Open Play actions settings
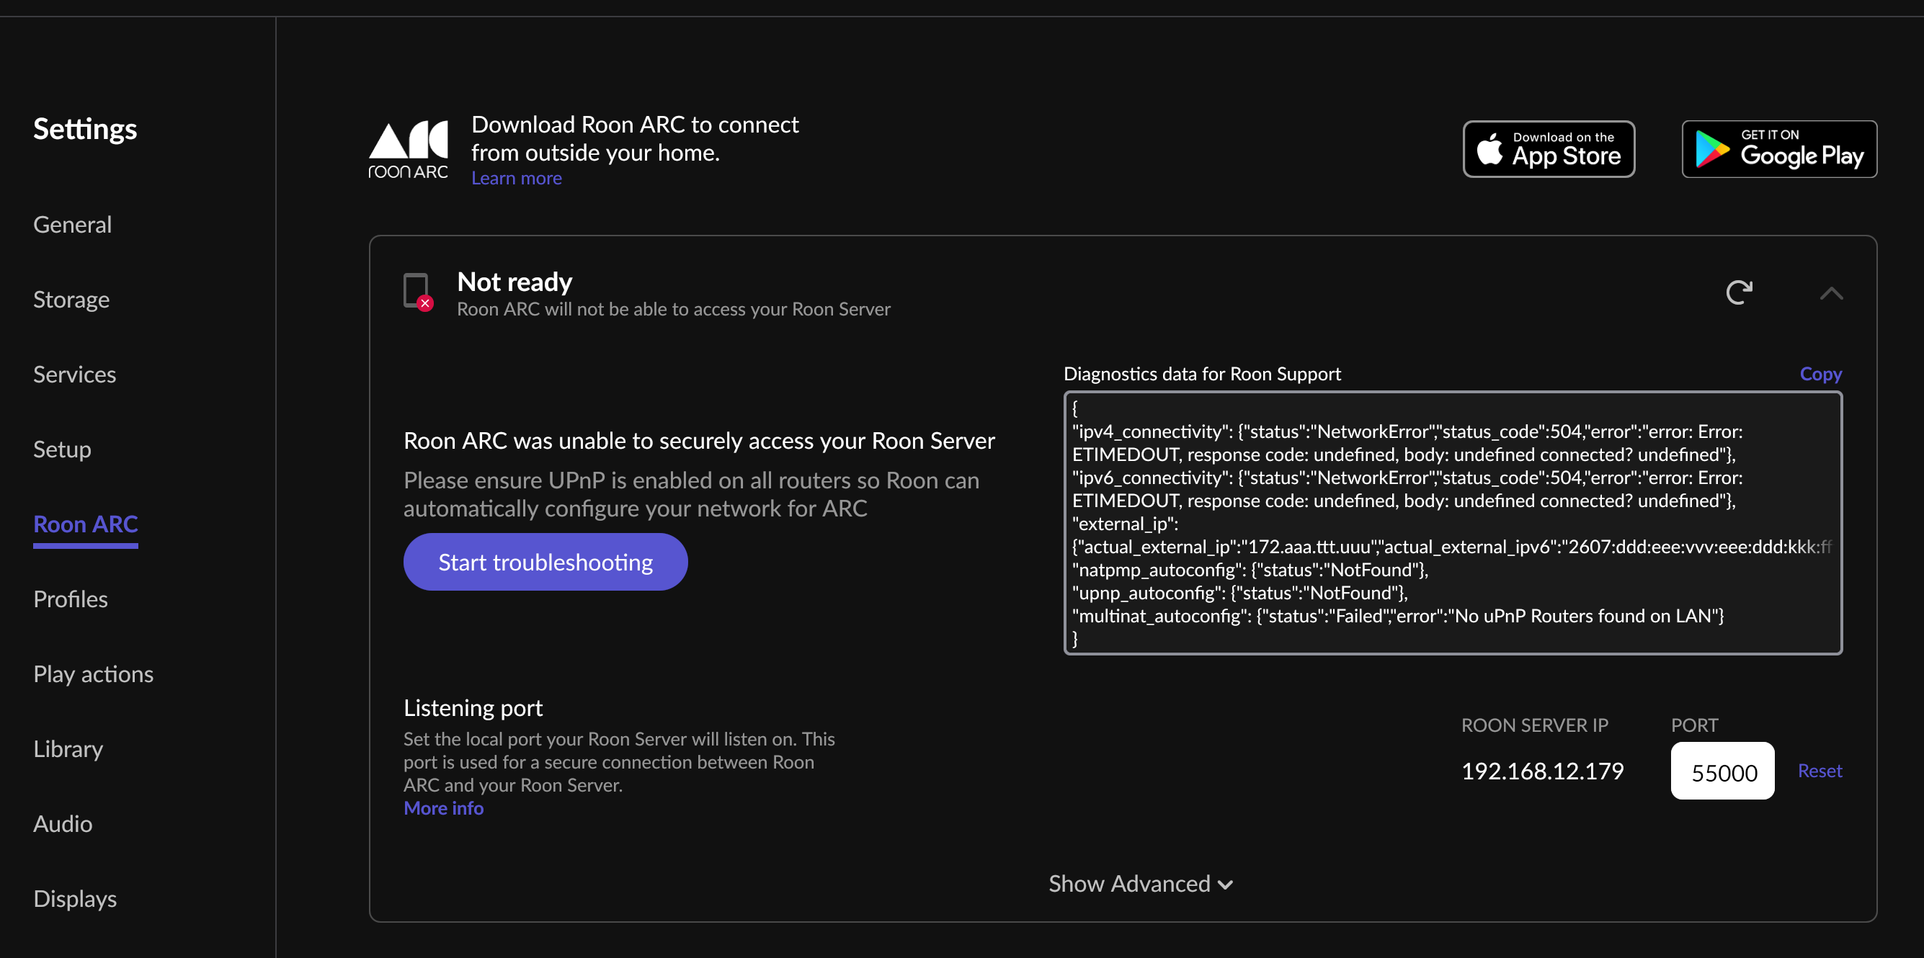The height and width of the screenshot is (958, 1924). tap(94, 674)
